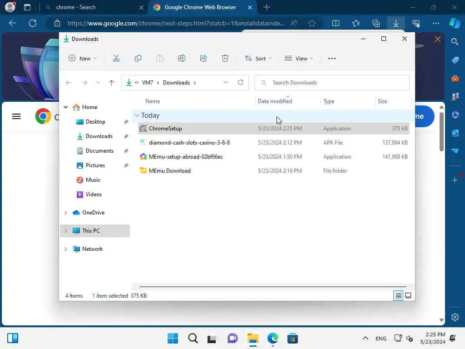The image size is (465, 349).
Task: Refresh the Edge browser page
Action: (x=33, y=23)
